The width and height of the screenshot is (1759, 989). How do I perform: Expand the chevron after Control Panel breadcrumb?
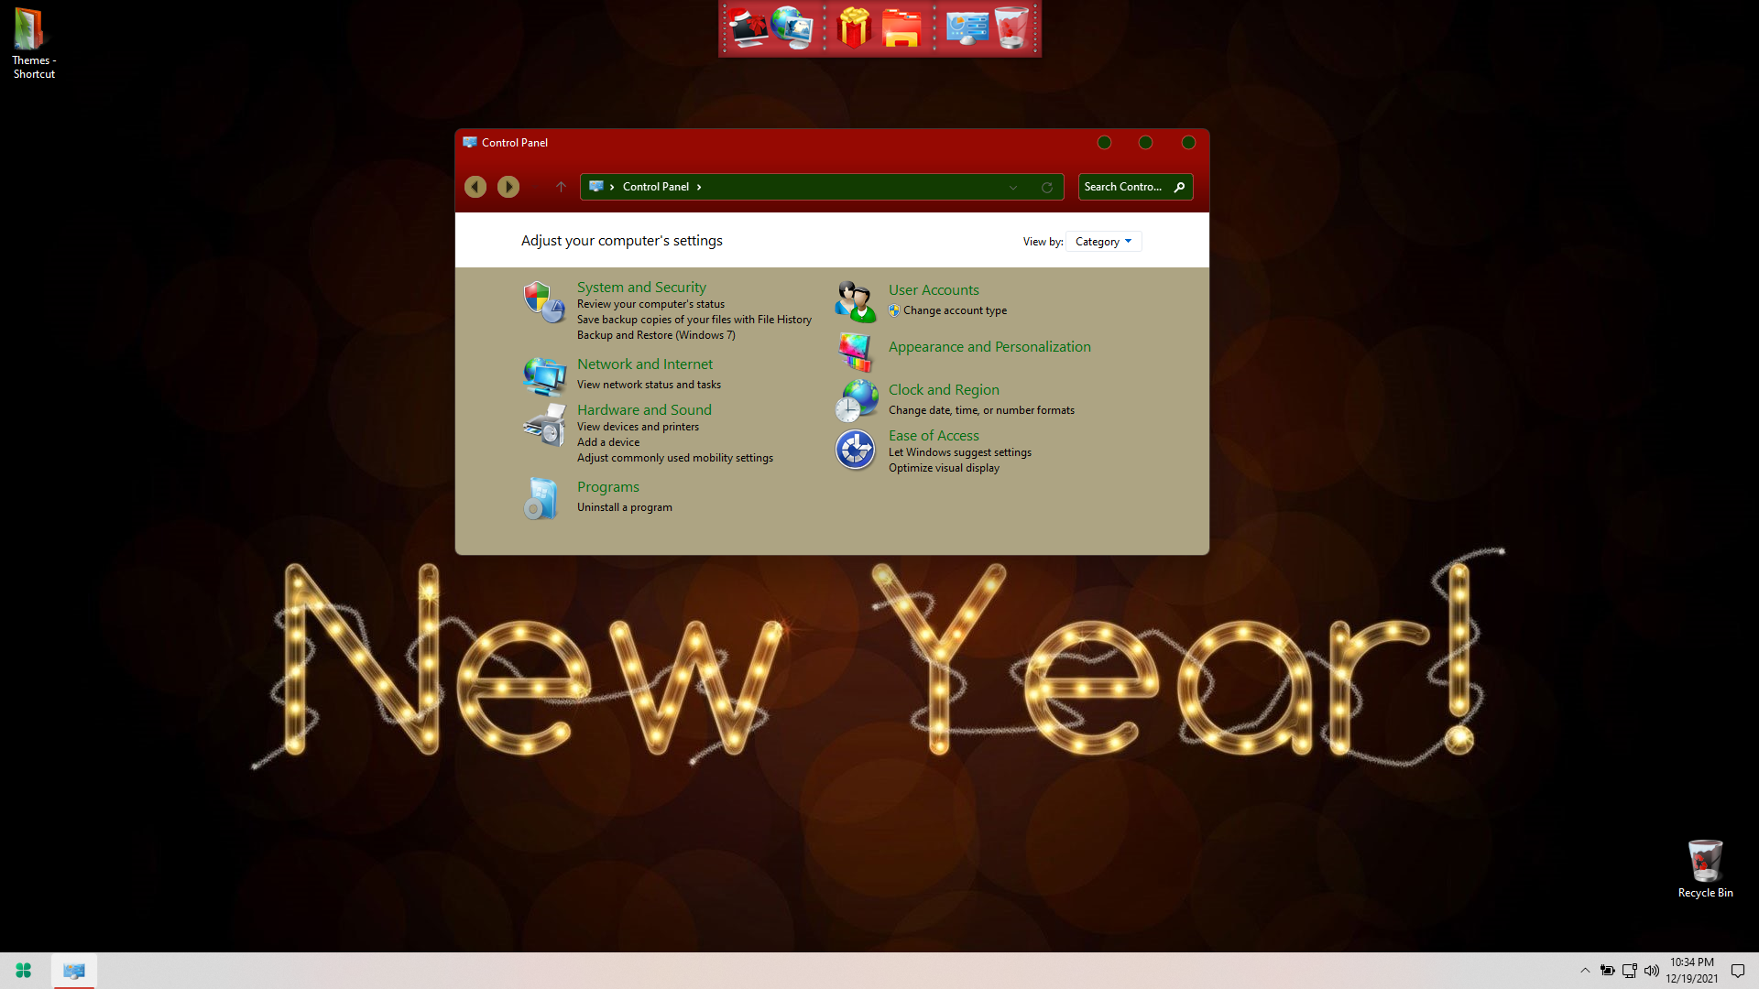[x=699, y=187]
